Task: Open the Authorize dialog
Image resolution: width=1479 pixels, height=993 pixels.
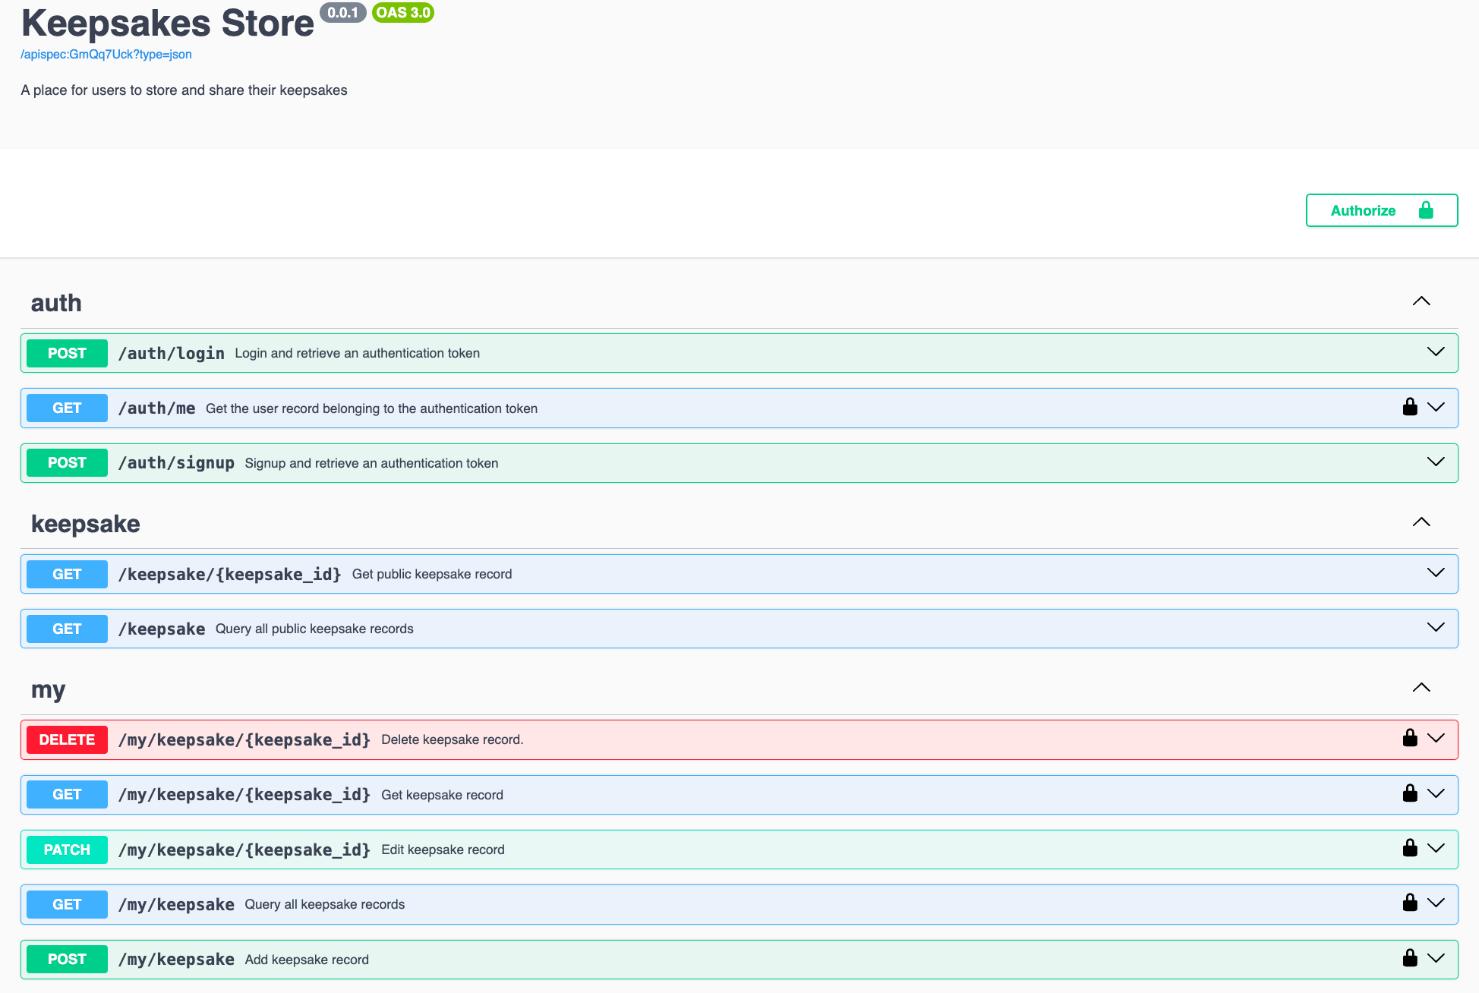Action: [x=1382, y=210]
